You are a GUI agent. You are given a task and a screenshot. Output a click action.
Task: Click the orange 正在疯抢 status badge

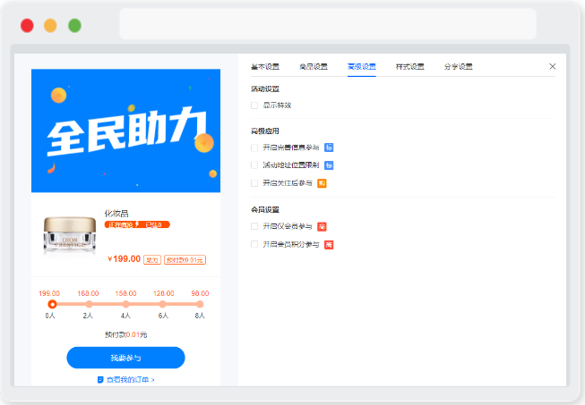137,224
